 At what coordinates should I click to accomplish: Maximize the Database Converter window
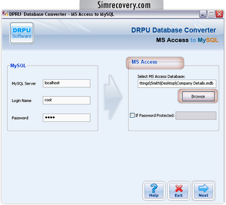pos(211,14)
